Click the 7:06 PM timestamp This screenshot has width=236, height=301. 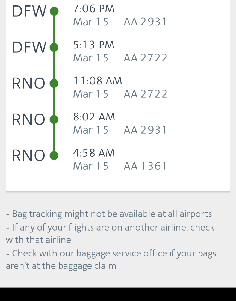click(94, 9)
